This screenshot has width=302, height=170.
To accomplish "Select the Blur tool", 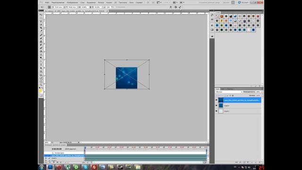I will [x=41, y=55].
